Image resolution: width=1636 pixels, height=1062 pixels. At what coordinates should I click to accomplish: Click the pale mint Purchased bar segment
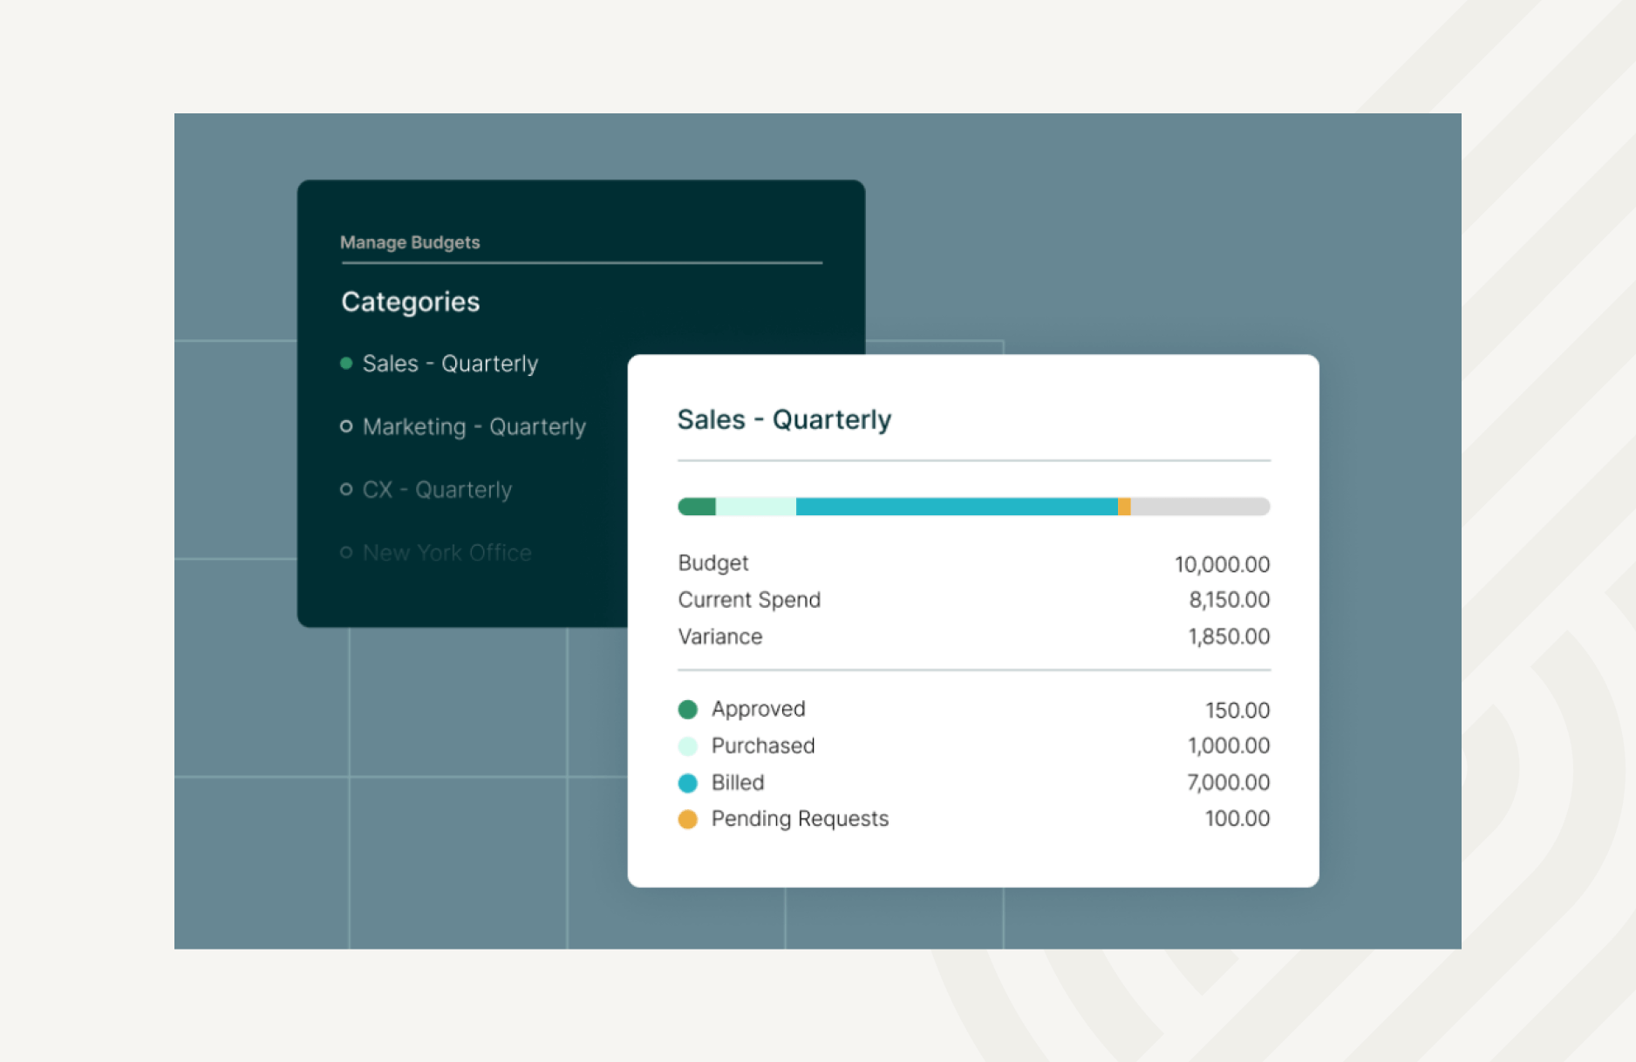[x=756, y=507]
